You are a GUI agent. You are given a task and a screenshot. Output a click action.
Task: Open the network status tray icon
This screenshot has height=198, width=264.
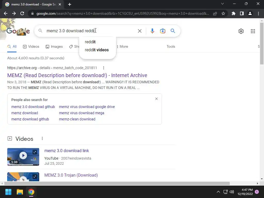225,192
